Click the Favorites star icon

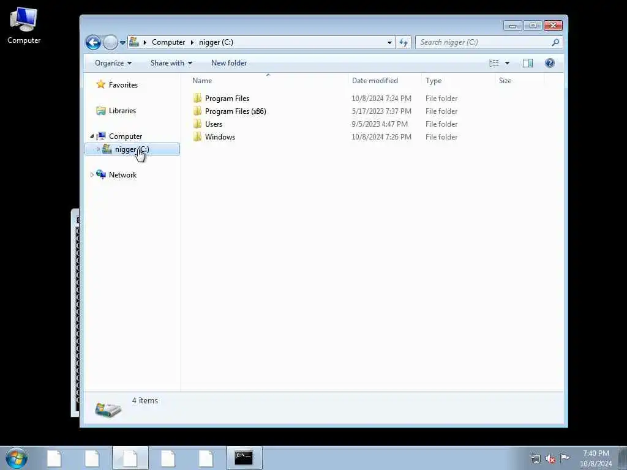pos(101,84)
